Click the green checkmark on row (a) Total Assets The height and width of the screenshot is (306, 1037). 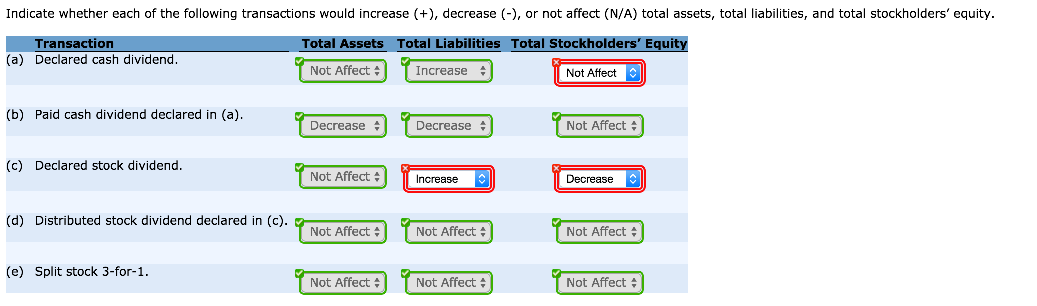click(x=300, y=60)
